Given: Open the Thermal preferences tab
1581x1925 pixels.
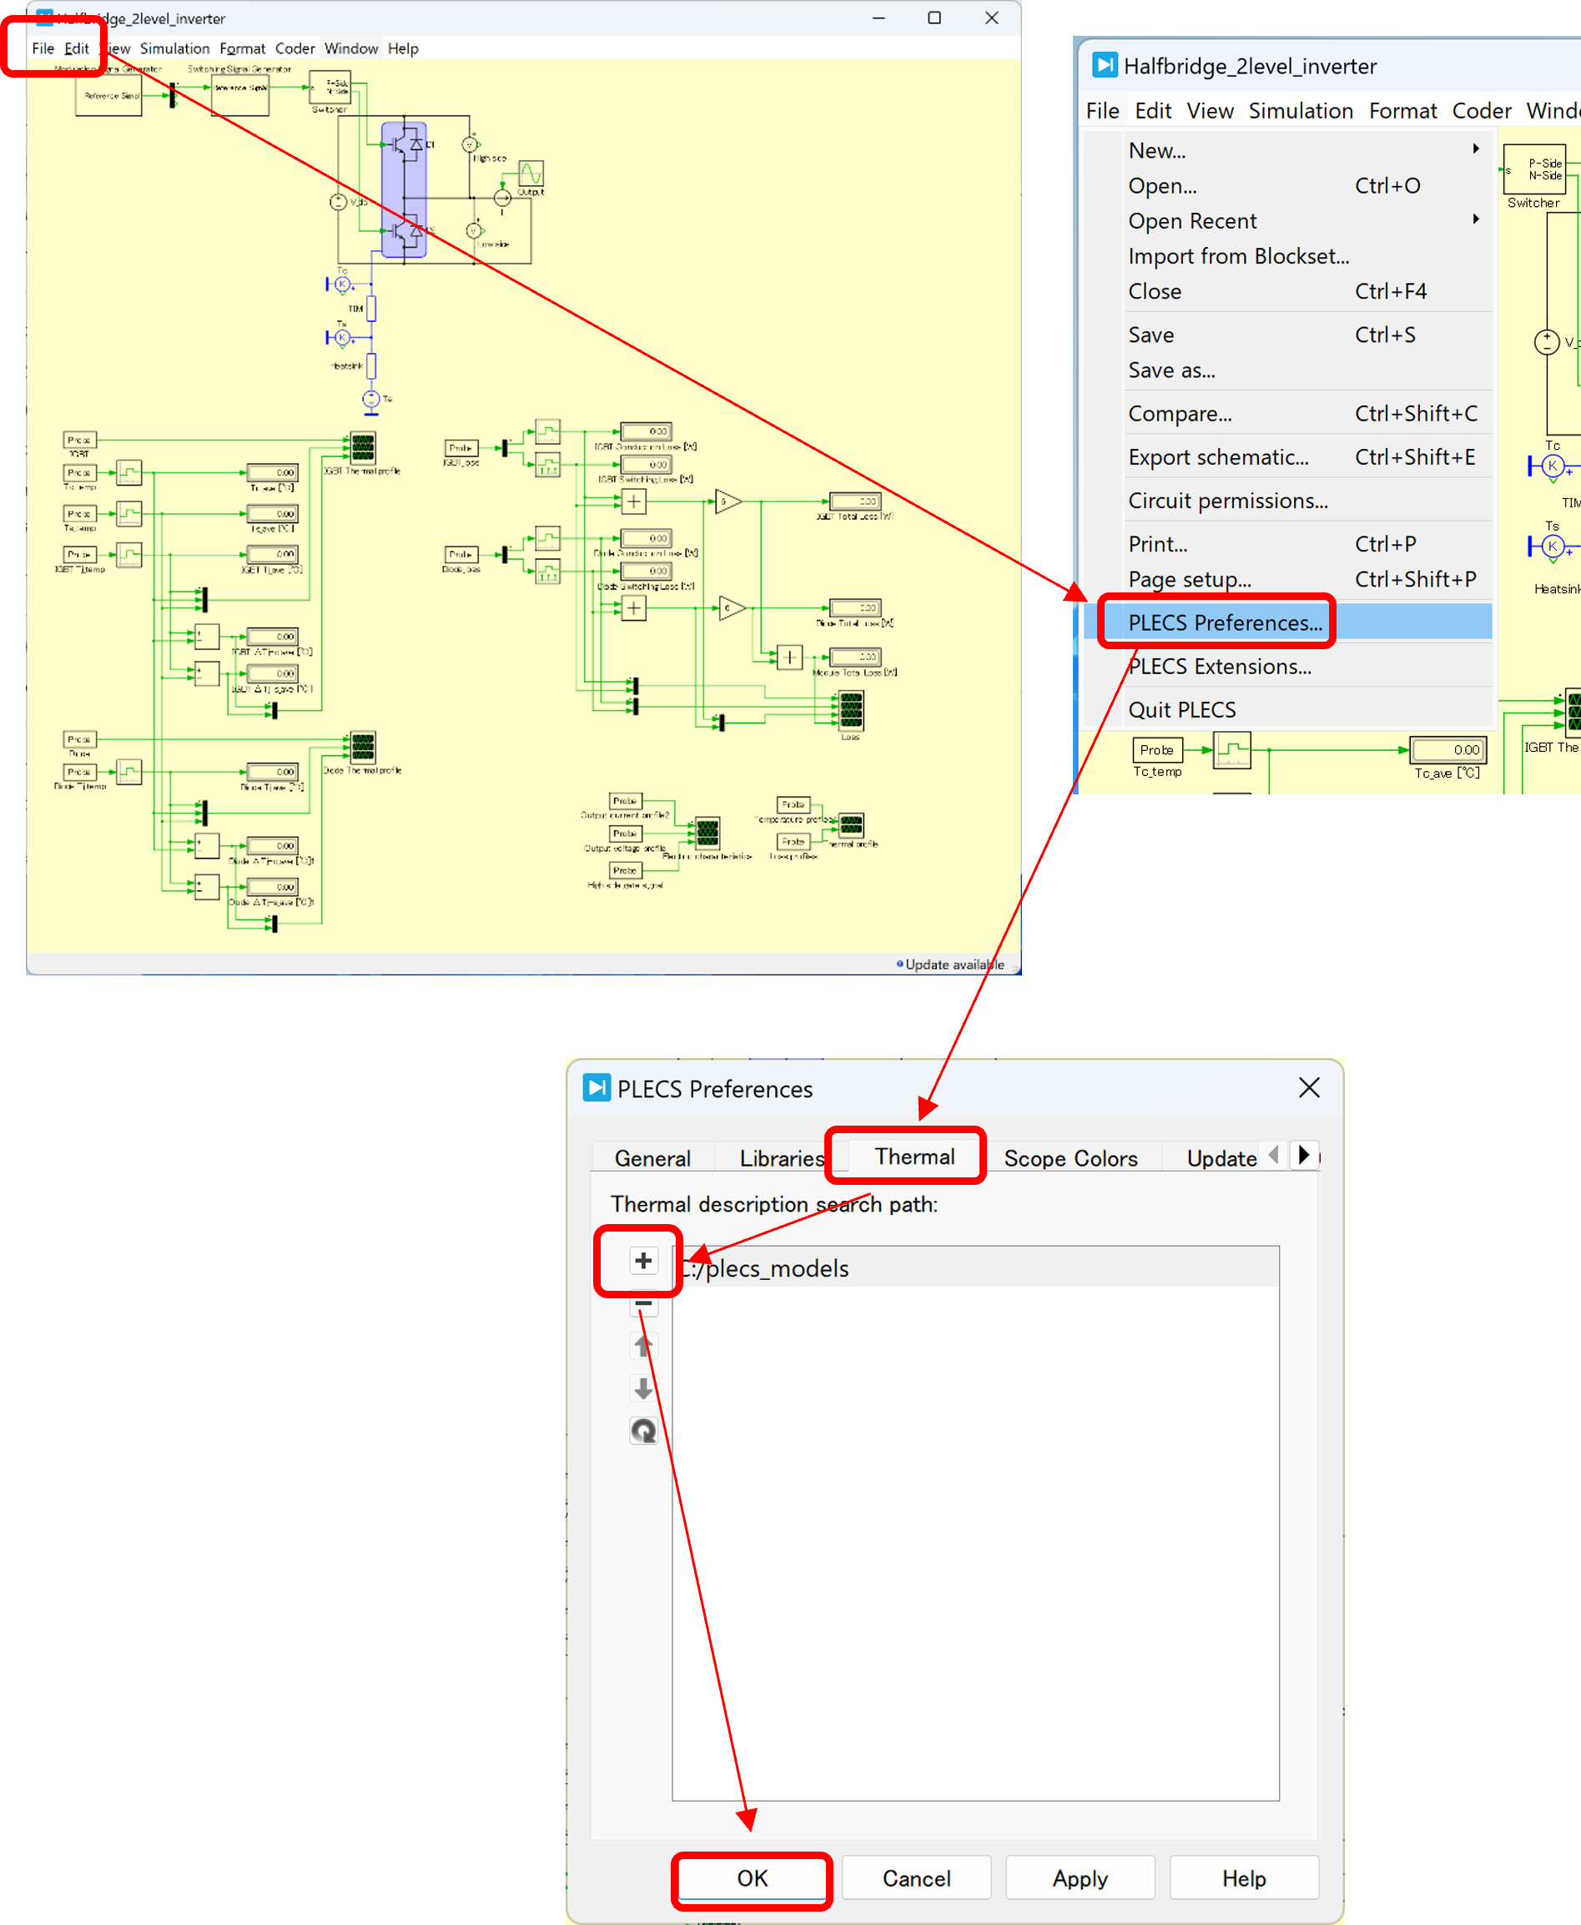Looking at the screenshot, I should pos(914,1157).
